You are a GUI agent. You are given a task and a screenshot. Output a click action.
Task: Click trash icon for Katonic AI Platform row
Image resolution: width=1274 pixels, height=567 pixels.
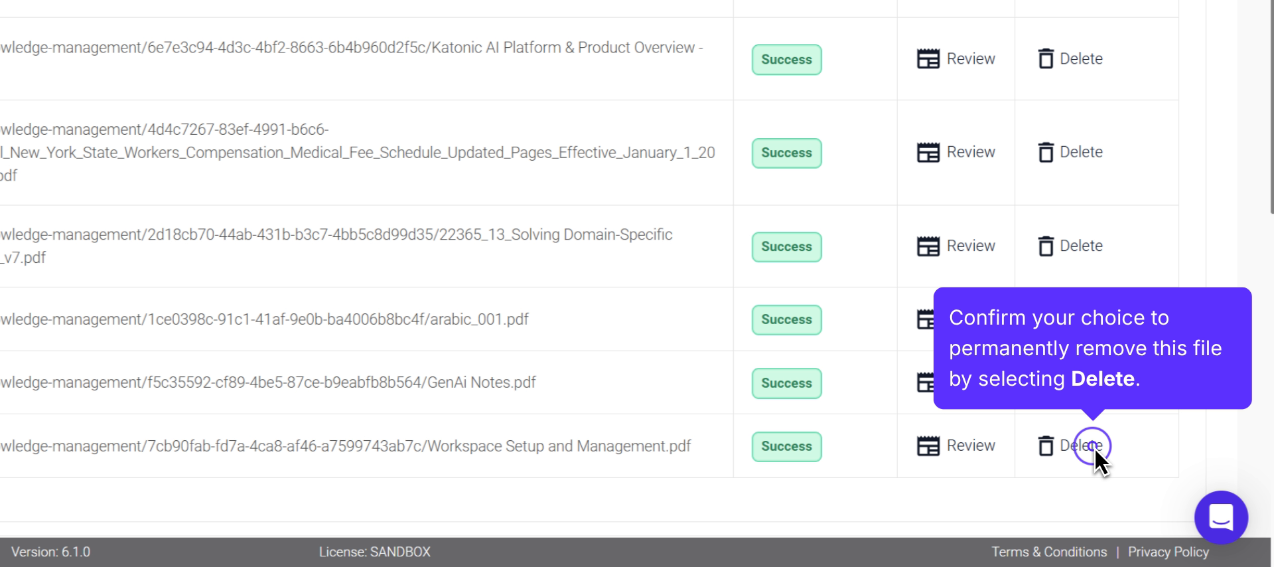click(x=1046, y=59)
